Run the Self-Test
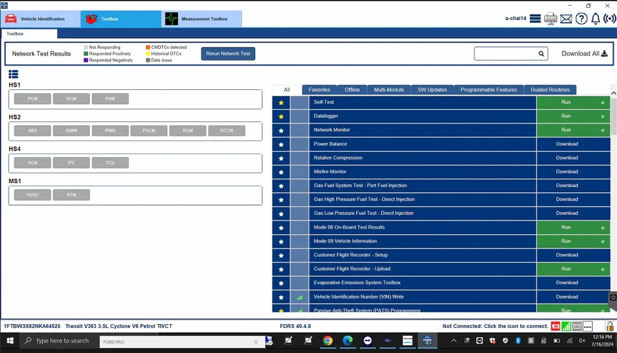617x353 pixels. tap(573, 102)
